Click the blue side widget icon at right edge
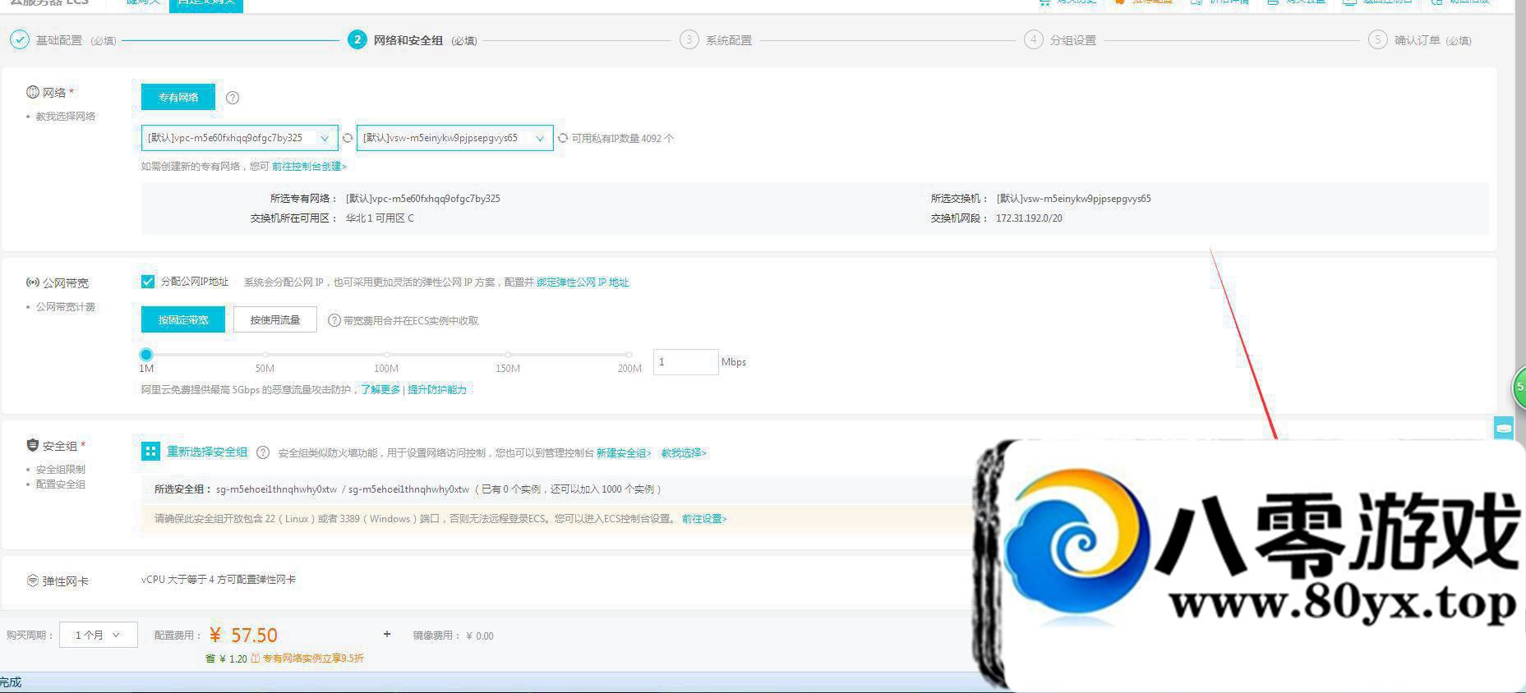The image size is (1526, 693). coord(1504,428)
